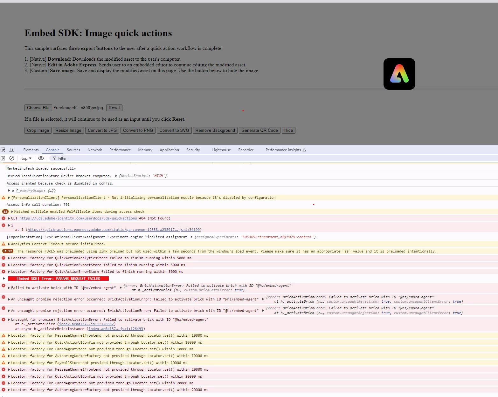Switch to the Elements tab
Screen dimensions: 498x397
pos(31,150)
